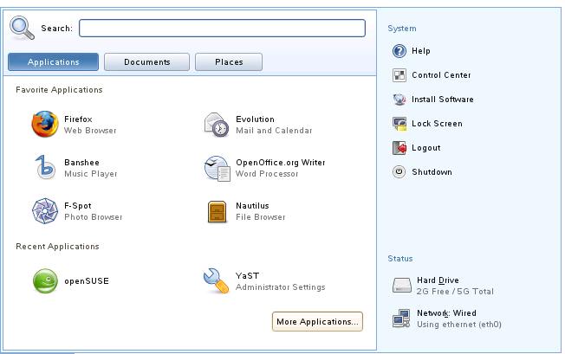Viewport: 565px width, 354px height.
Task: Click the "Administrator Settings" description text
Action: 281,287
